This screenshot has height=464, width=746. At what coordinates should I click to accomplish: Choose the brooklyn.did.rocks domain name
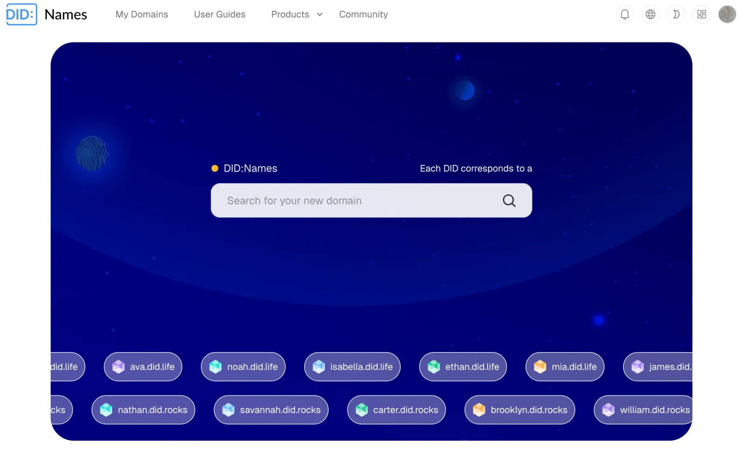coord(529,410)
